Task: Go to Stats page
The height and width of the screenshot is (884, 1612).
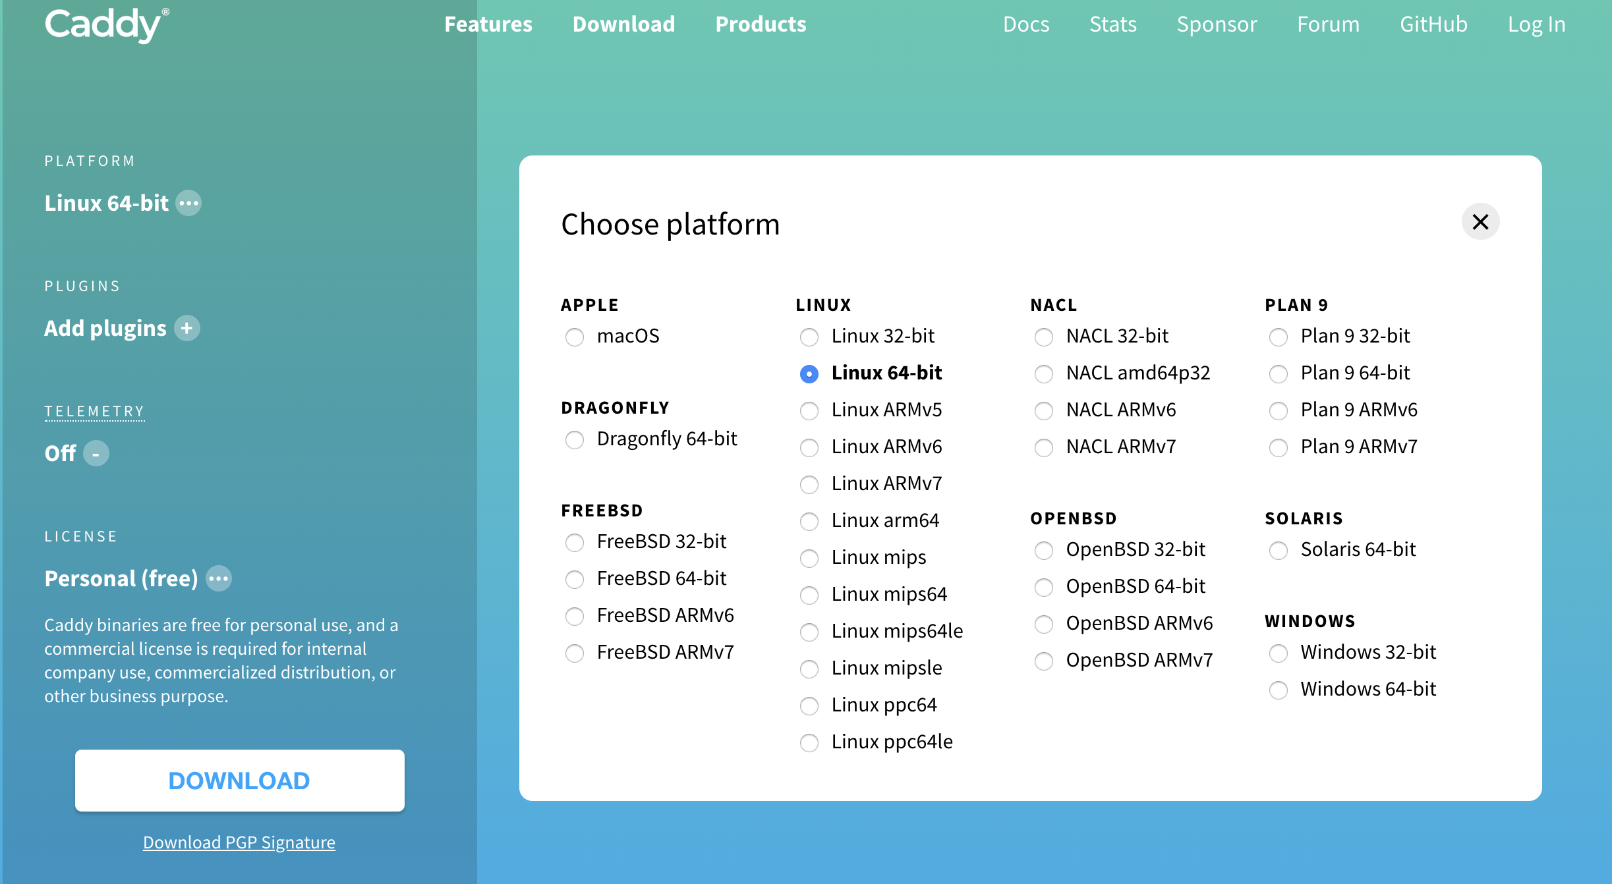Action: [1113, 24]
